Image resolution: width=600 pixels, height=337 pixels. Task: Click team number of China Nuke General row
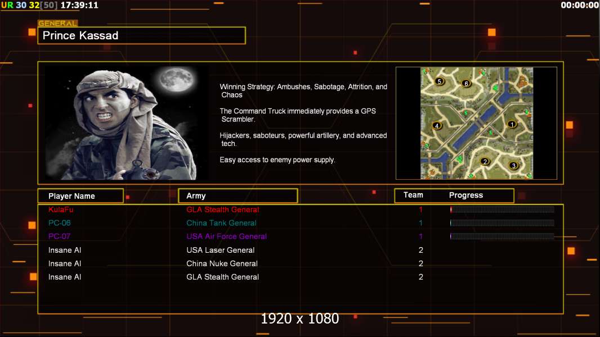[420, 263]
